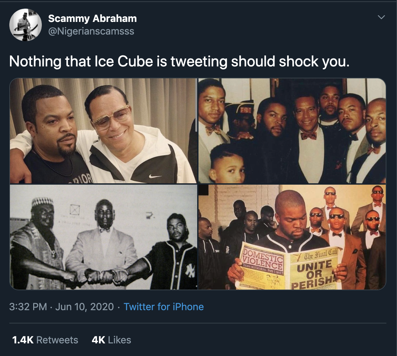Image resolution: width=397 pixels, height=356 pixels.
Task: Open the Twitter for iPhone source link
Action: coord(164,307)
